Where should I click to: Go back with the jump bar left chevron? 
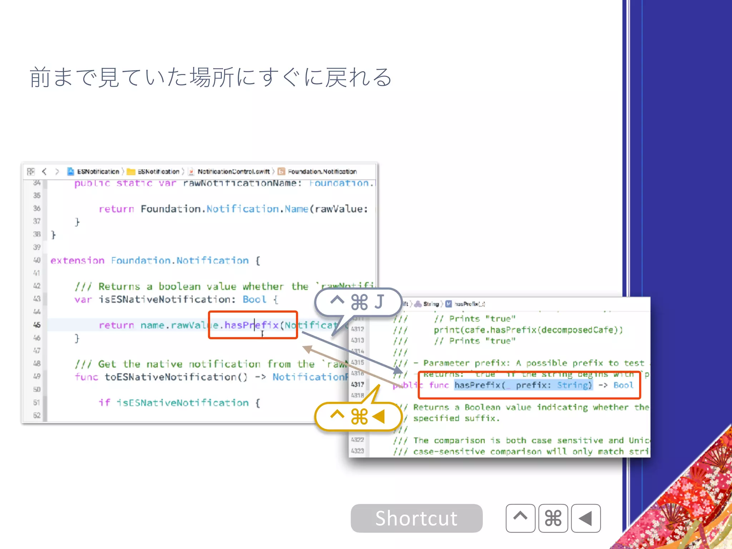[x=44, y=172]
